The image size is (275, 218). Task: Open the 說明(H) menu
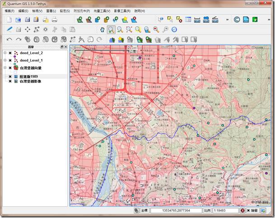(x=140, y=11)
